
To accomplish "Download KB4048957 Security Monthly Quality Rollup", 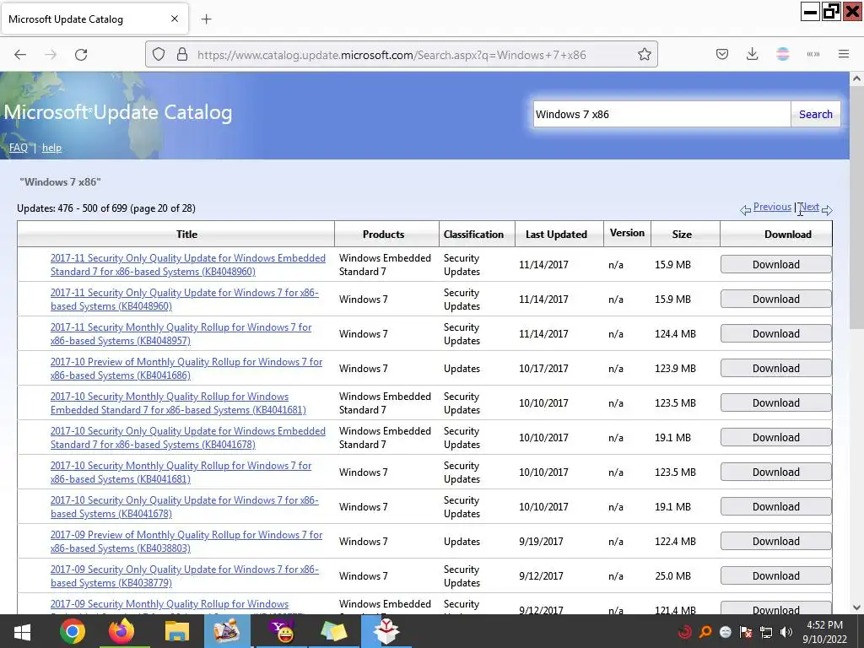I will pos(776,334).
